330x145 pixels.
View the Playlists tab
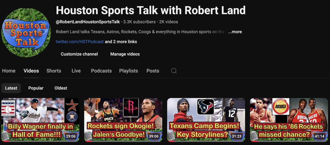pos(128,71)
